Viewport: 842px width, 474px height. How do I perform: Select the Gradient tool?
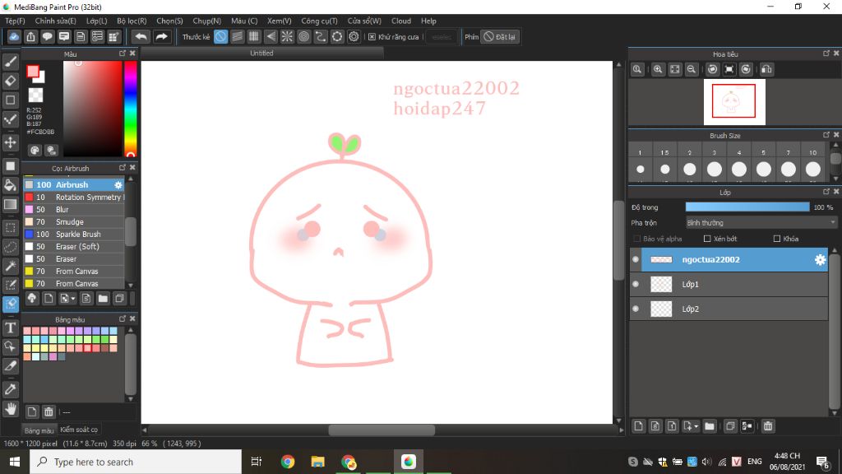click(10, 205)
